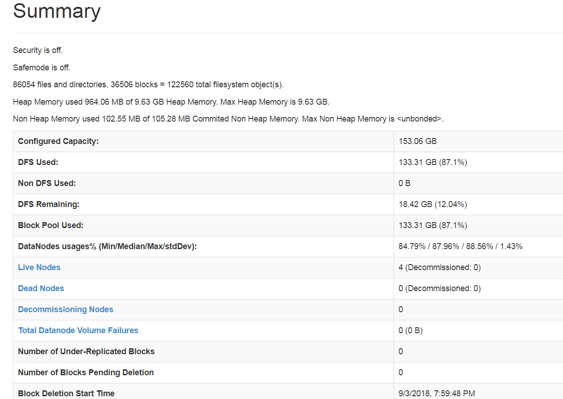563x399 pixels.
Task: Click the Live Nodes count value
Action: point(439,267)
